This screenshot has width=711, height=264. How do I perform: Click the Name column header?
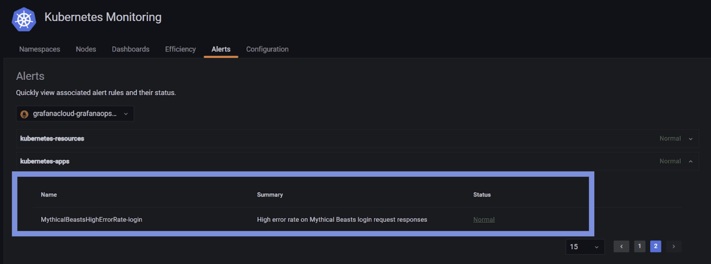49,194
